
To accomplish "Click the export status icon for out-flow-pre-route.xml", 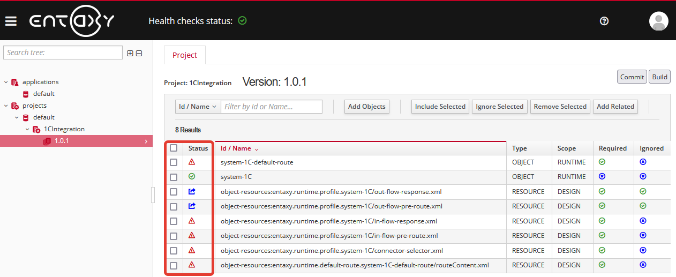I will [192, 206].
